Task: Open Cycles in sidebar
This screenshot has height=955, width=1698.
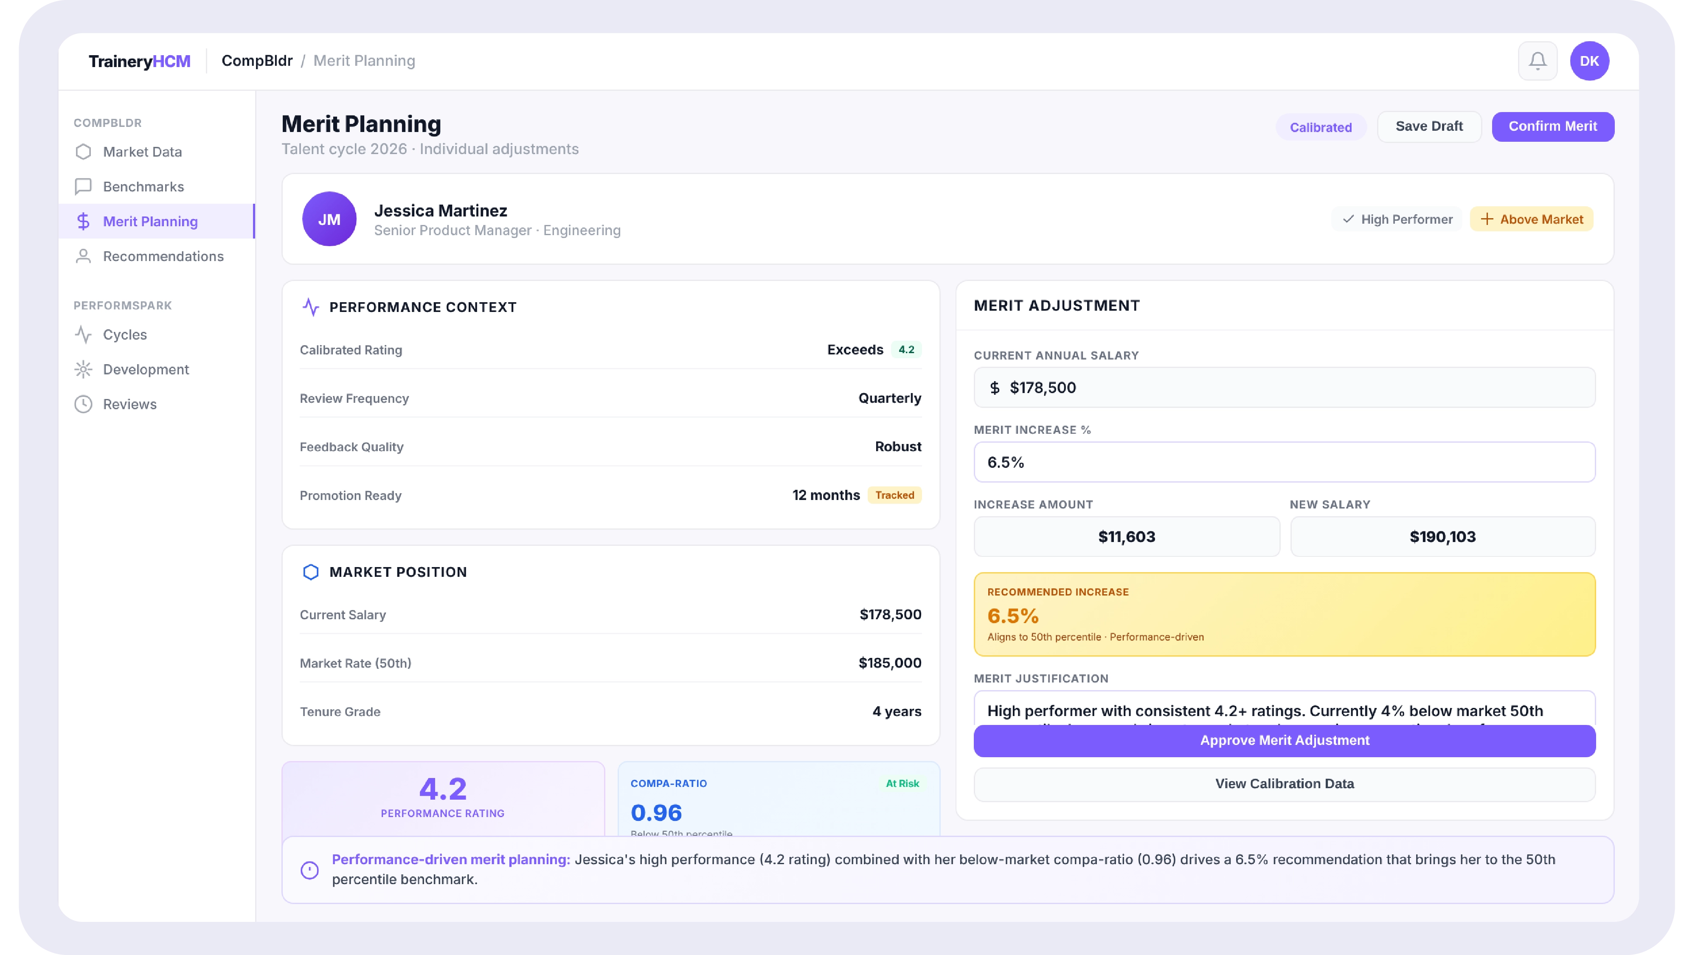Action: [x=156, y=335]
